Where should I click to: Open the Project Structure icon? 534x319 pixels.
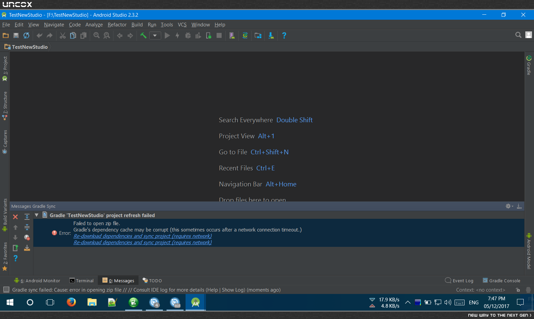pos(258,35)
